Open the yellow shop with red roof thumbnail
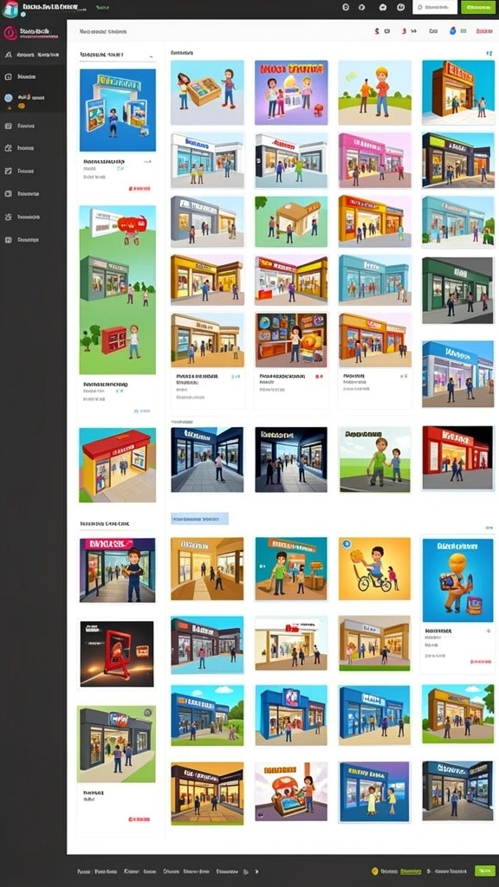The image size is (499, 887). [117, 465]
